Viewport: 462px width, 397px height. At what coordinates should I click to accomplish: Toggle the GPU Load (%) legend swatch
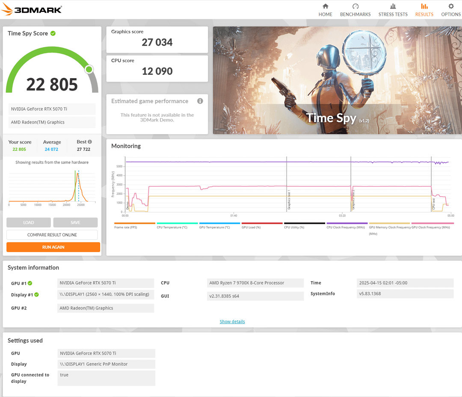pyautogui.click(x=262, y=223)
